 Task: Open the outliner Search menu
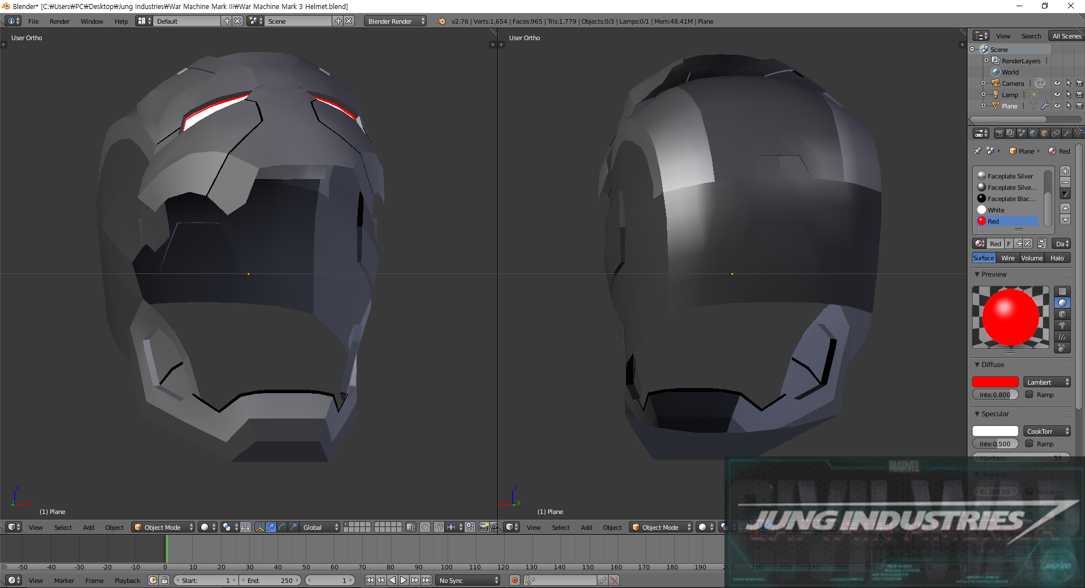1031,36
